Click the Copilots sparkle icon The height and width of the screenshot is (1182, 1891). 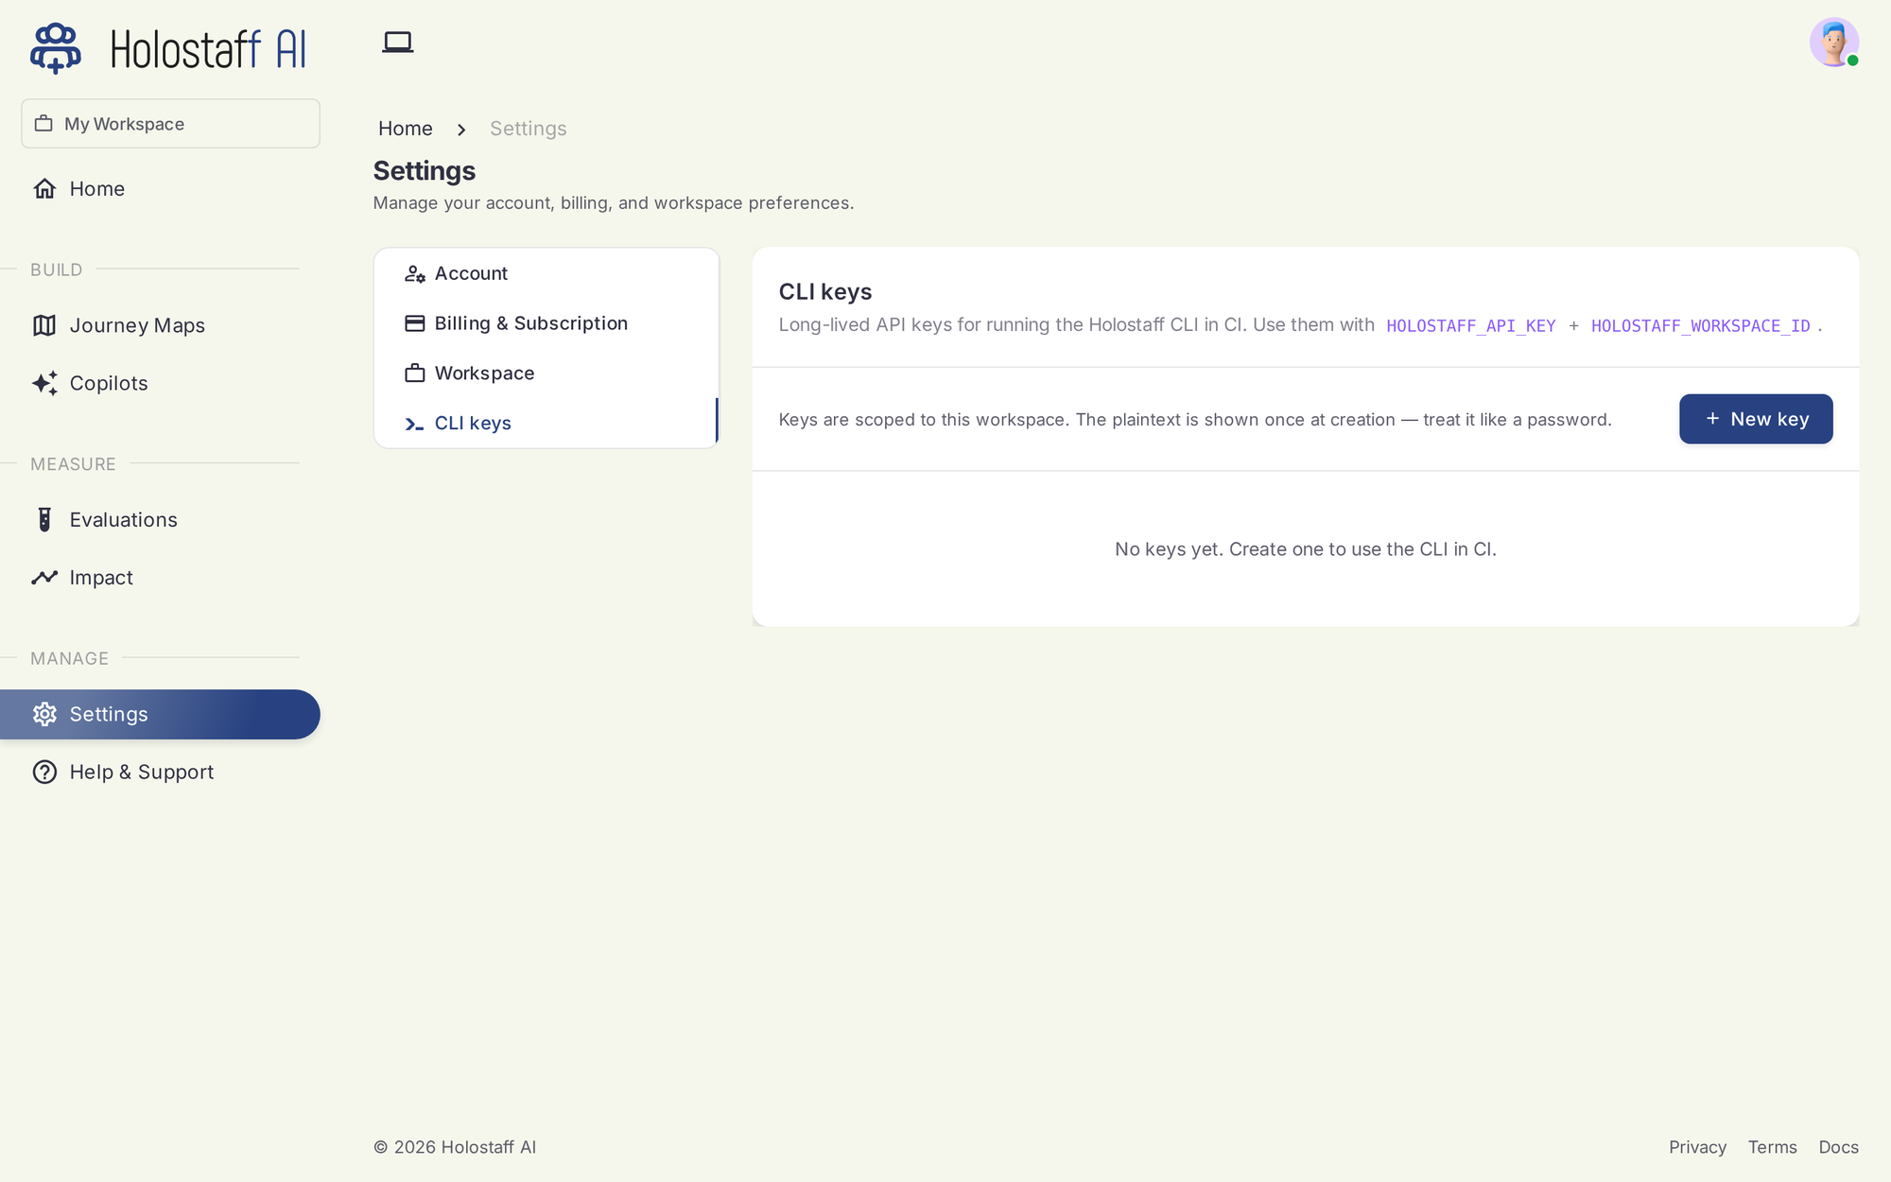(44, 383)
